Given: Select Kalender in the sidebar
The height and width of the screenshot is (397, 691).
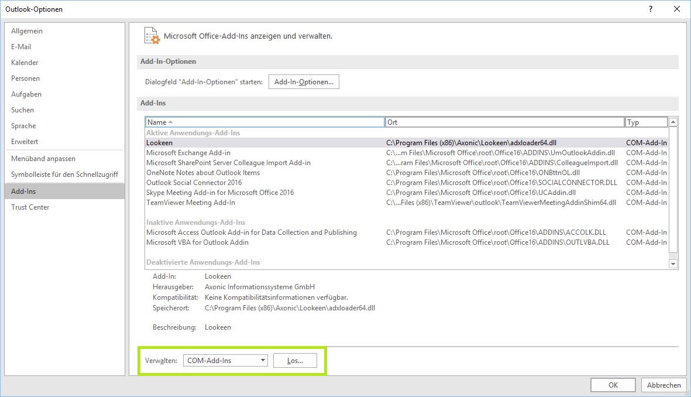Looking at the screenshot, I should tap(25, 63).
